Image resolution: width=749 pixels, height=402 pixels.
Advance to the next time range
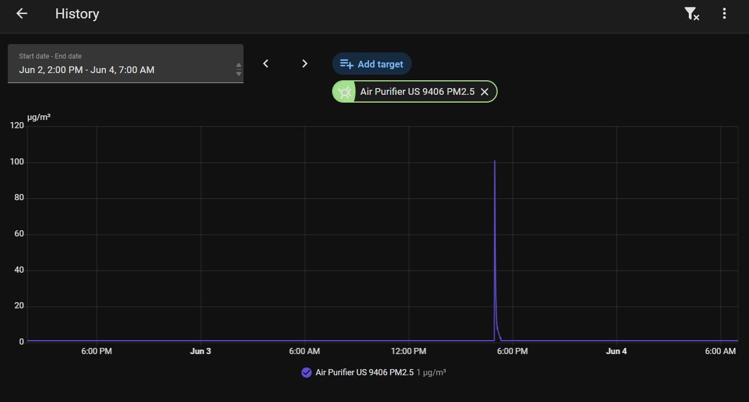pyautogui.click(x=304, y=64)
